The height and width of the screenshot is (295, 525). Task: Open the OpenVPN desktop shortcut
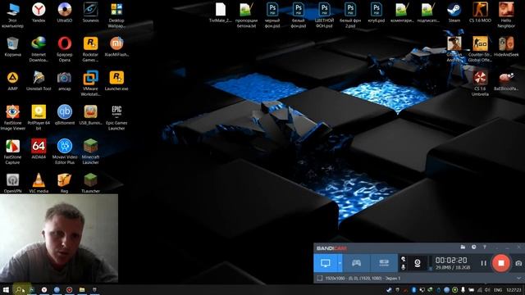[x=13, y=184]
